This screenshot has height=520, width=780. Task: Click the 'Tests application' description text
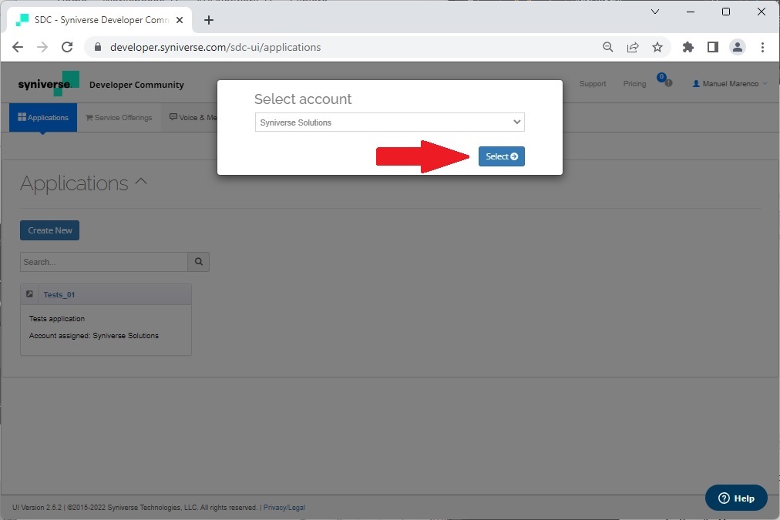pyautogui.click(x=57, y=319)
